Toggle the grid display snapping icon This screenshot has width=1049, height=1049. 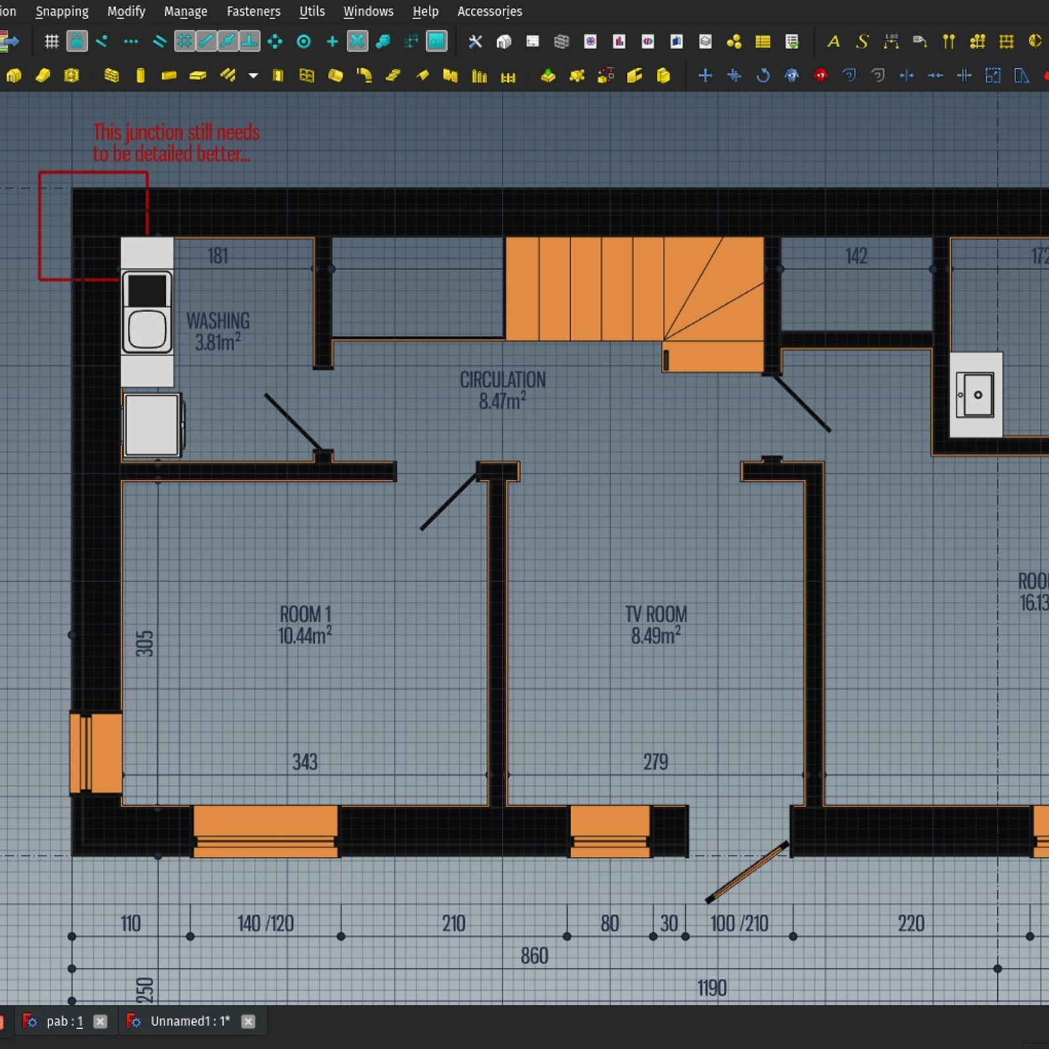tap(52, 41)
